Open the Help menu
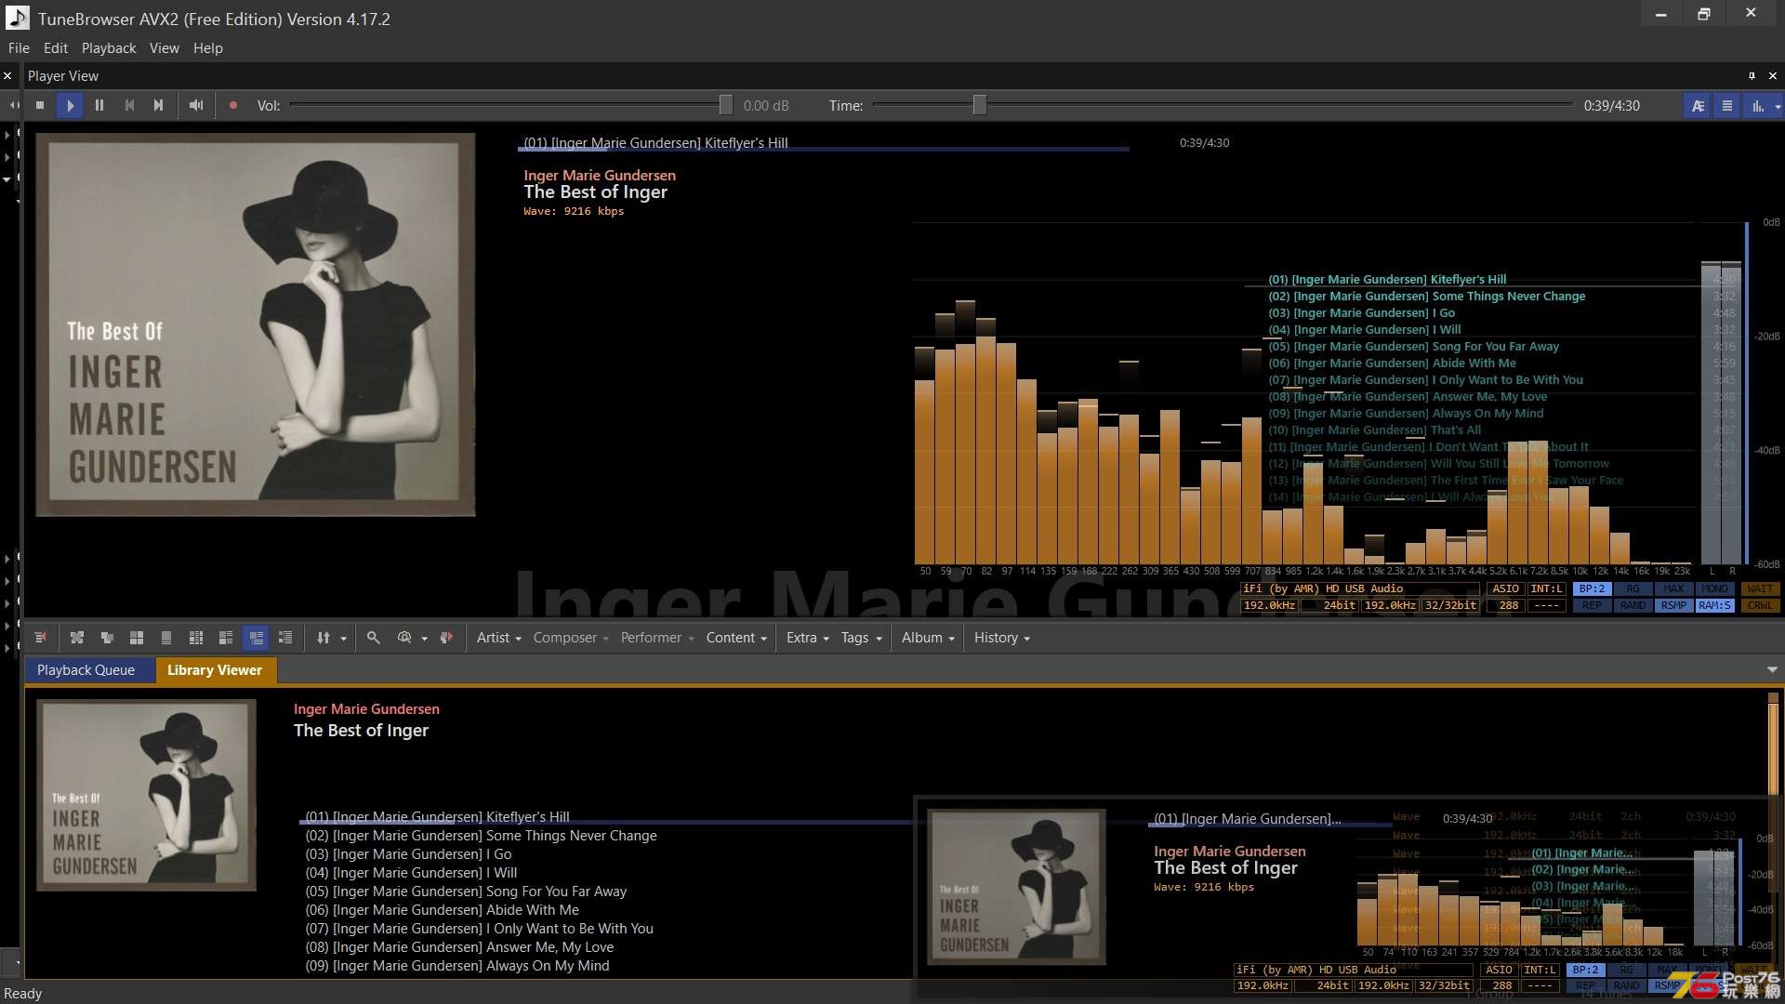 [x=208, y=47]
